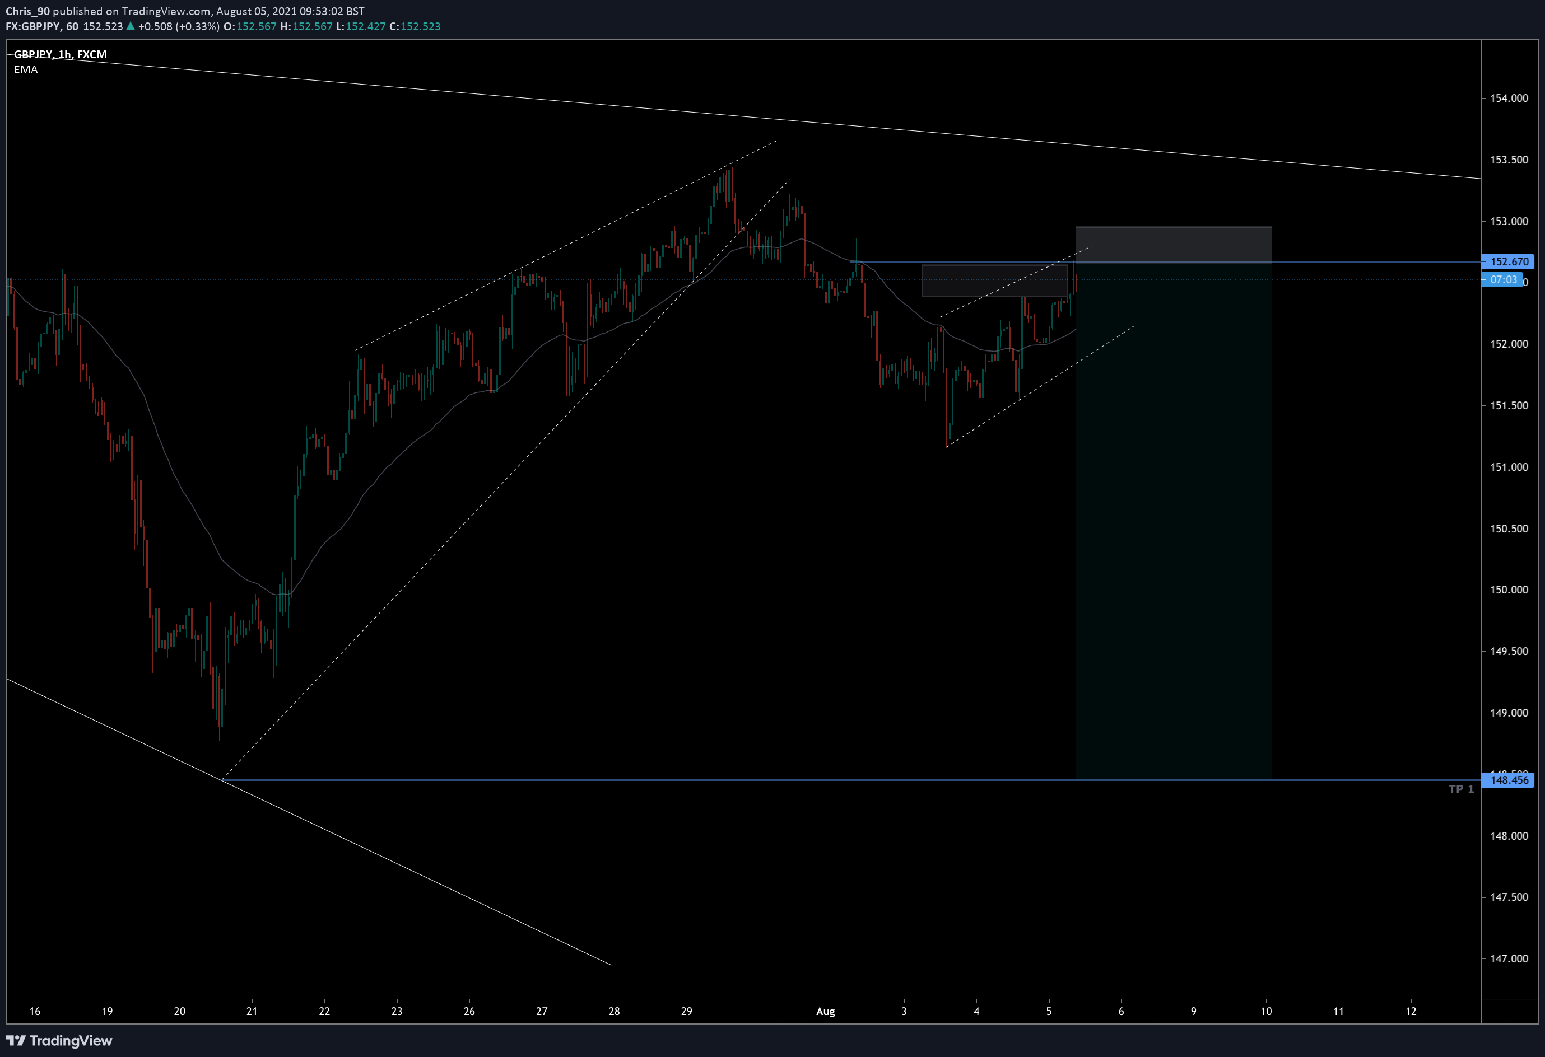Click date 12 on the time axis

point(1411,1012)
